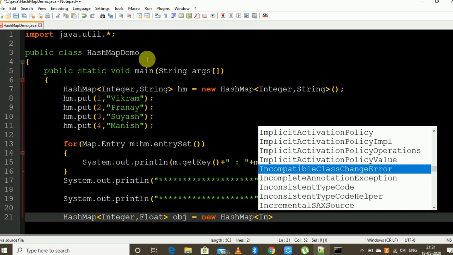
Task: Zoom in using the toolbar magnifier
Action: (121, 16)
